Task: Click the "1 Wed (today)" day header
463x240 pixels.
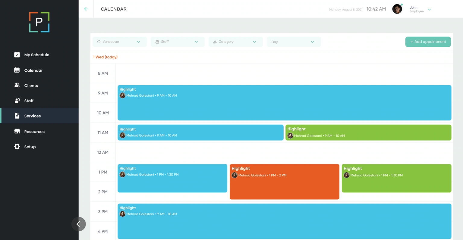Action: [x=105, y=57]
